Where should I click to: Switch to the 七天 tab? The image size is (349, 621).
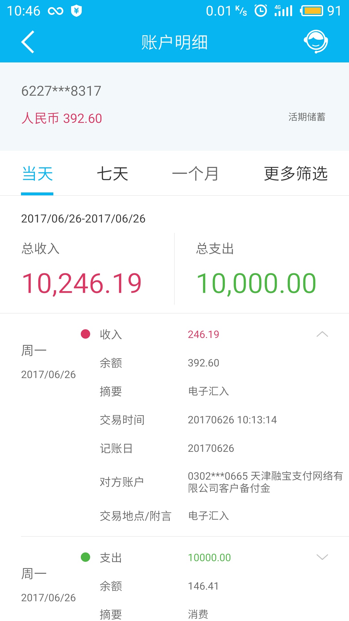point(112,174)
